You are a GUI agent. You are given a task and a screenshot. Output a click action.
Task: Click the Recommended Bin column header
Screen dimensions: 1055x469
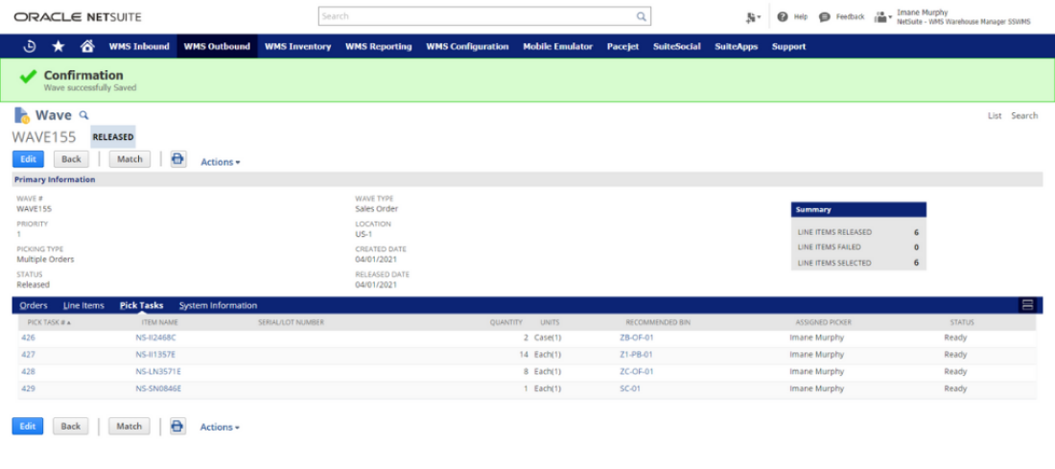[x=657, y=323]
